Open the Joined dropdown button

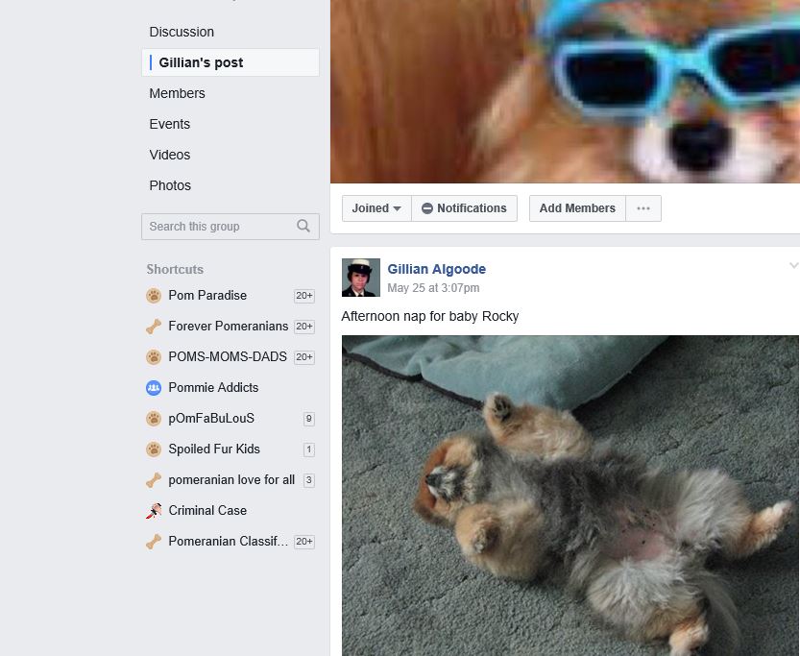pos(376,208)
